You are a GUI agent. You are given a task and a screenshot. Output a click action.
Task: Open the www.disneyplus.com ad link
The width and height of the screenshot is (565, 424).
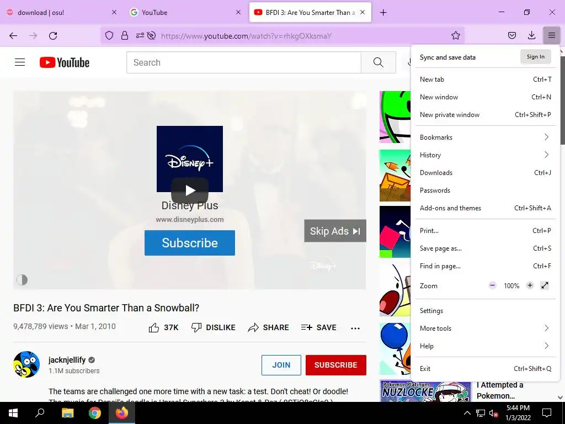pos(190,219)
